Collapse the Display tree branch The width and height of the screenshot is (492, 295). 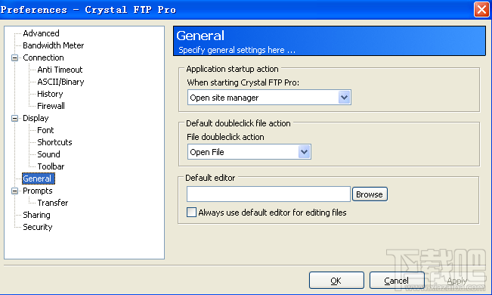click(15, 119)
